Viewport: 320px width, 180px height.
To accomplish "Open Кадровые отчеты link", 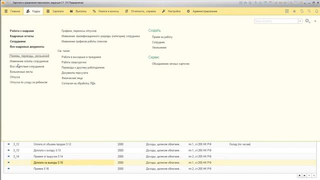I will 22,36.
